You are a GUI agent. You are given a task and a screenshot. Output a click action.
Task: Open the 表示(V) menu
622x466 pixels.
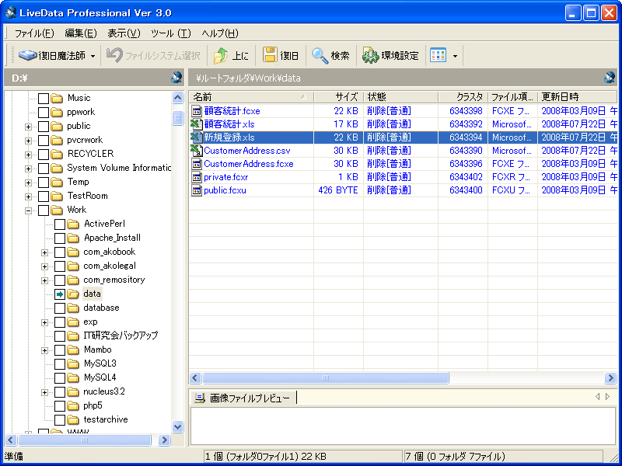tap(124, 33)
